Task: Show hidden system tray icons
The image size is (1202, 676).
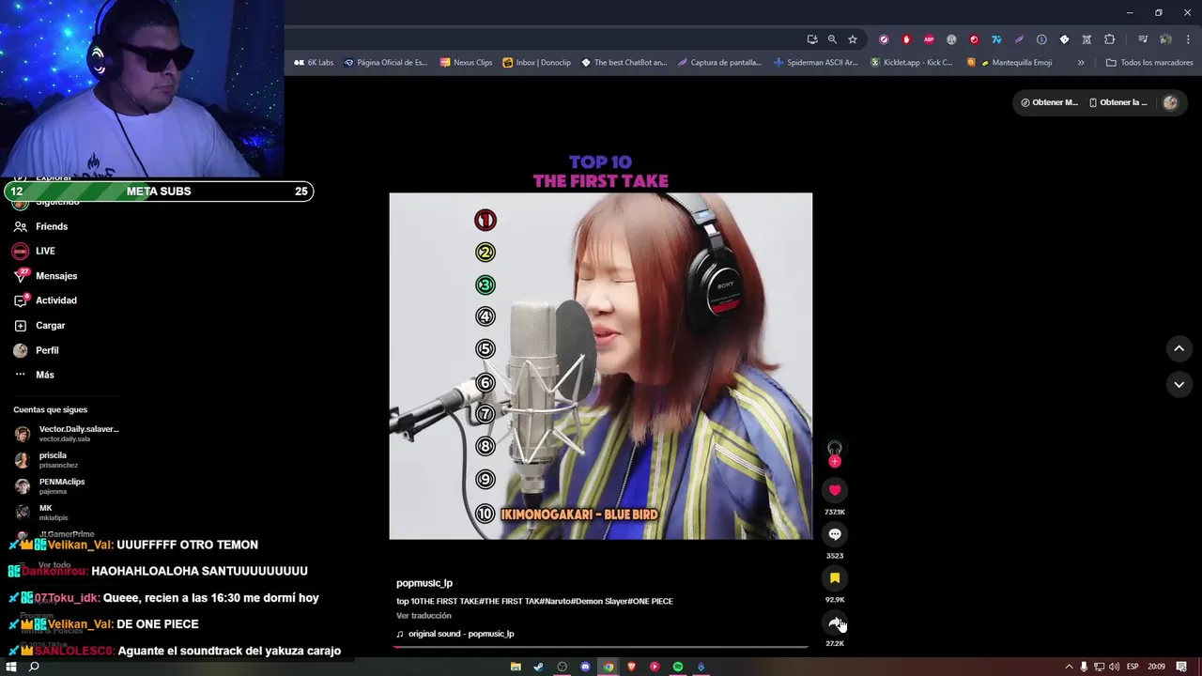Action: [1069, 667]
